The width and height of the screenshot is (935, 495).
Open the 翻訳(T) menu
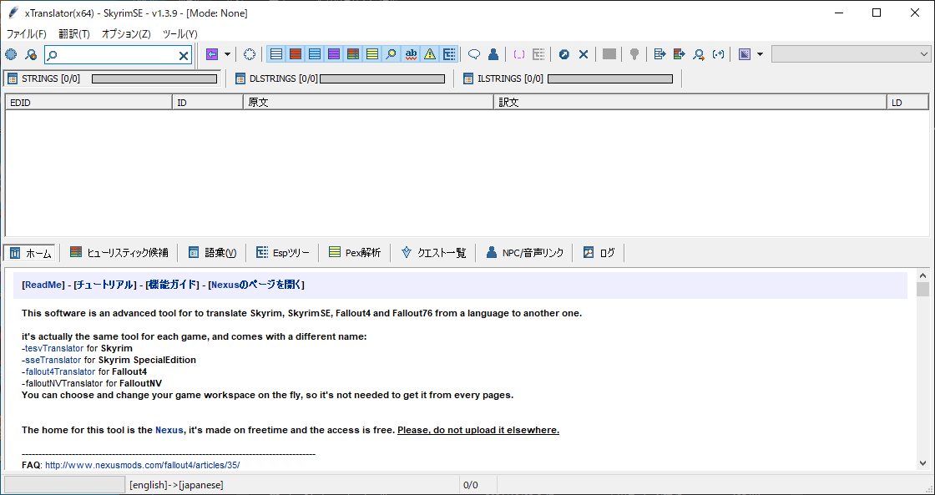tap(74, 34)
